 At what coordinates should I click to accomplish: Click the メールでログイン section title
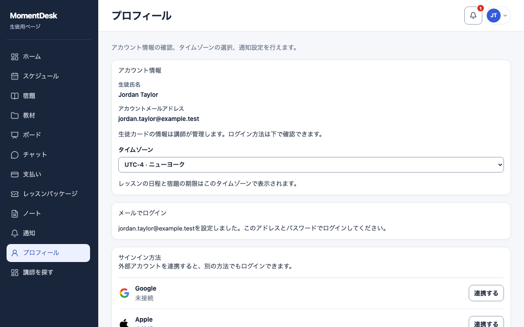[142, 213]
